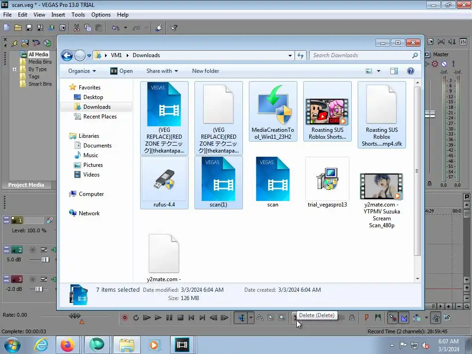This screenshot has width=472, height=354.
Task: Click the Open project folder icon
Action: click(x=18, y=28)
